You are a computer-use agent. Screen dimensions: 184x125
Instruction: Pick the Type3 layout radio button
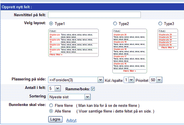(x=160, y=23)
